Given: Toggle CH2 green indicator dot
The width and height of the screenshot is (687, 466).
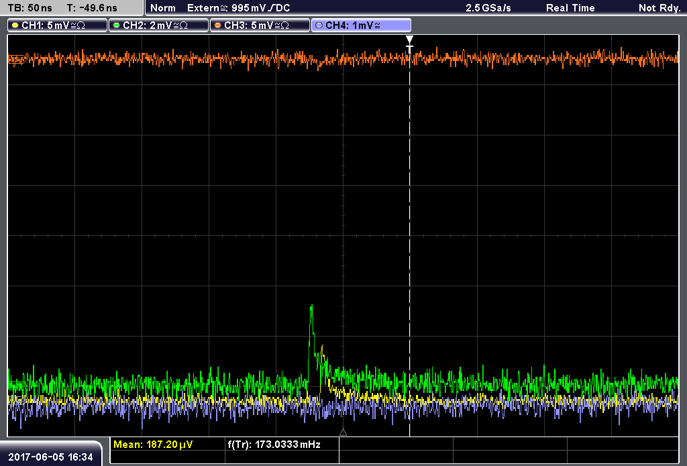Looking at the screenshot, I should [117, 25].
